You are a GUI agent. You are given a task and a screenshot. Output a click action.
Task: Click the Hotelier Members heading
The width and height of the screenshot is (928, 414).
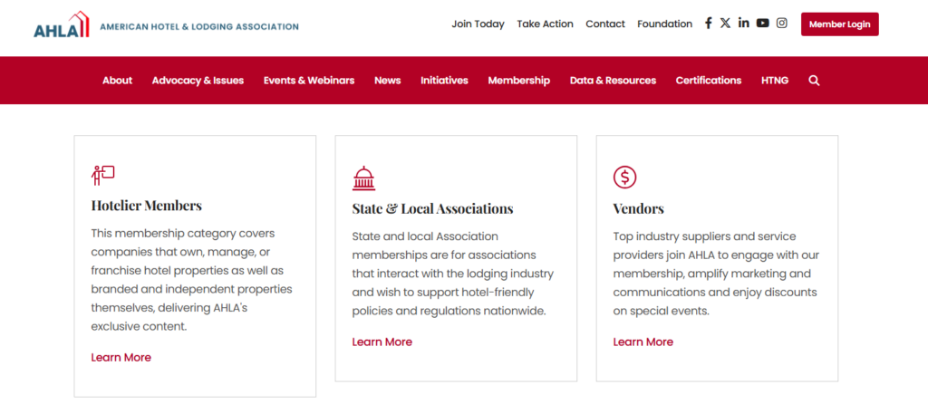(147, 206)
